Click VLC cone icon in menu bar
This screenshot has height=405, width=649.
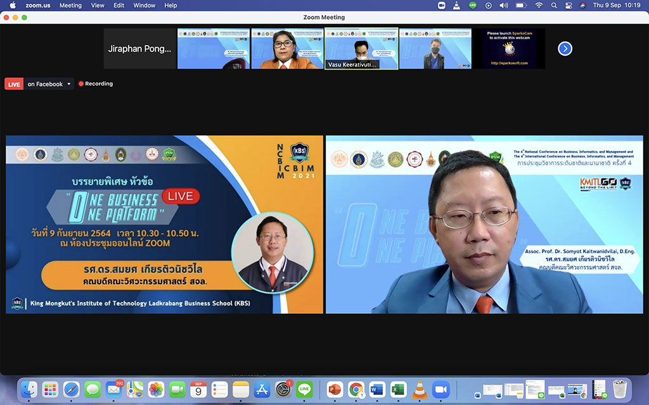pyautogui.click(x=456, y=5)
